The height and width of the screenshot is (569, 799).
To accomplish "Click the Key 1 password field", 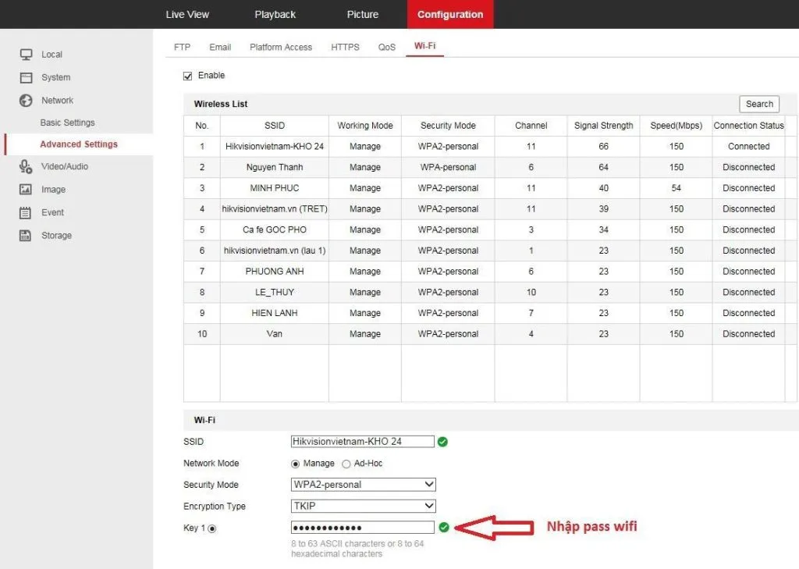I will coord(362,527).
